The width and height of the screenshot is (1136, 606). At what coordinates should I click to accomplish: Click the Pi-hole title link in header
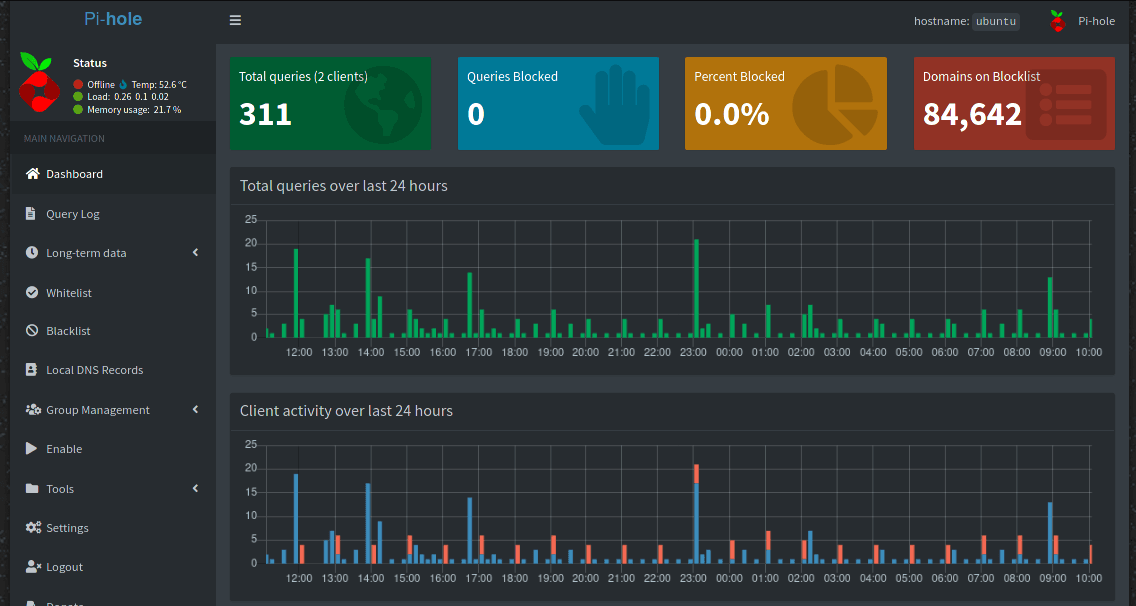pyautogui.click(x=112, y=19)
